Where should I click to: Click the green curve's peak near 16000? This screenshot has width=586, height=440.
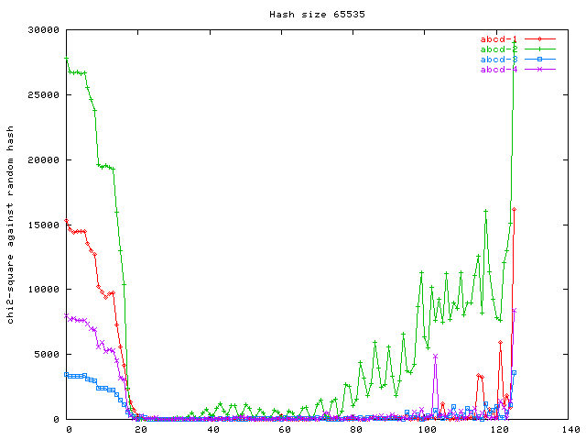485,211
